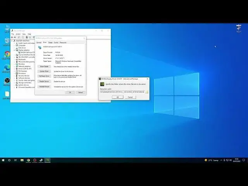Viewport: 248px width, 186px height.
Task: Open File Explorer from the taskbar
Action: [22, 160]
